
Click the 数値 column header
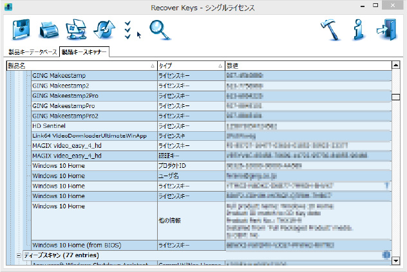(308, 66)
